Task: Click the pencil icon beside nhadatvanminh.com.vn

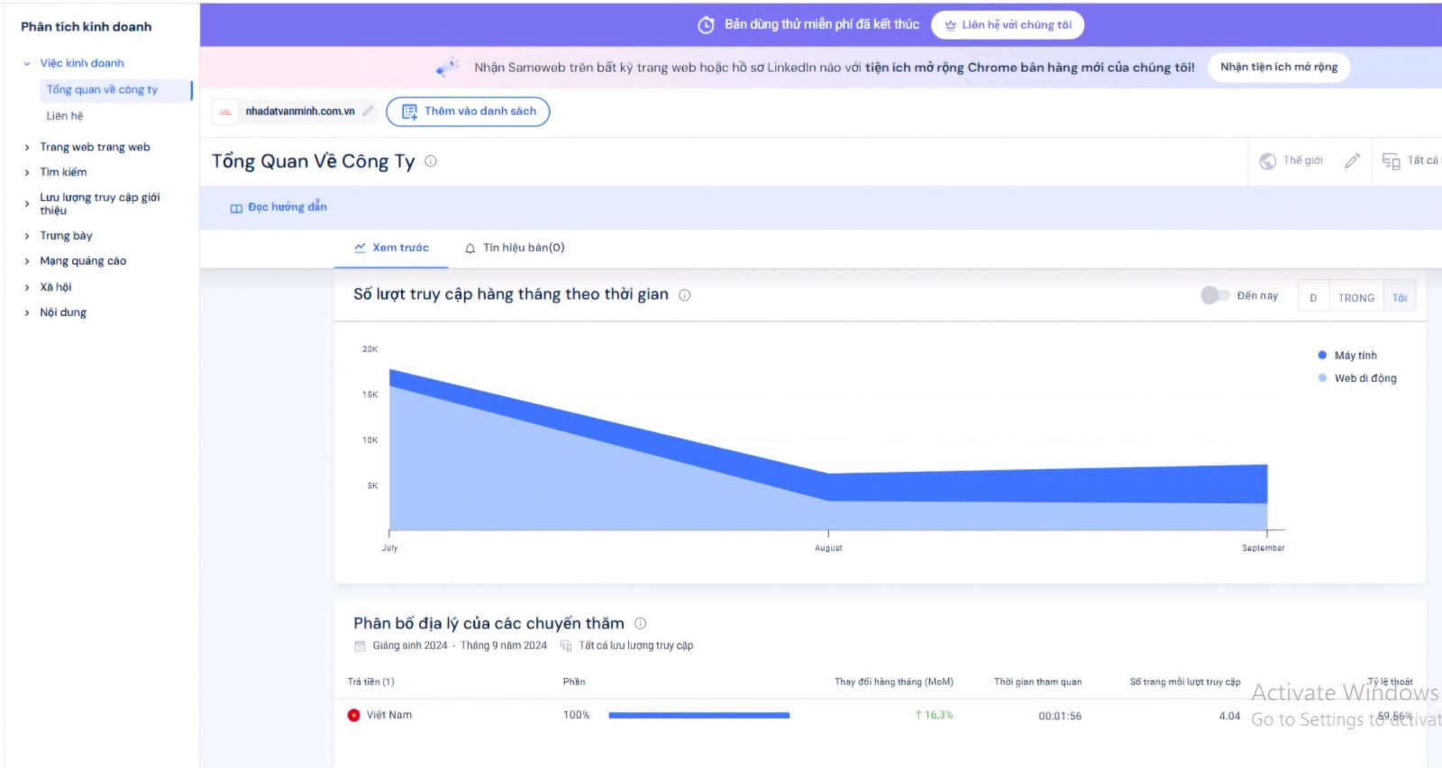Action: click(x=368, y=112)
